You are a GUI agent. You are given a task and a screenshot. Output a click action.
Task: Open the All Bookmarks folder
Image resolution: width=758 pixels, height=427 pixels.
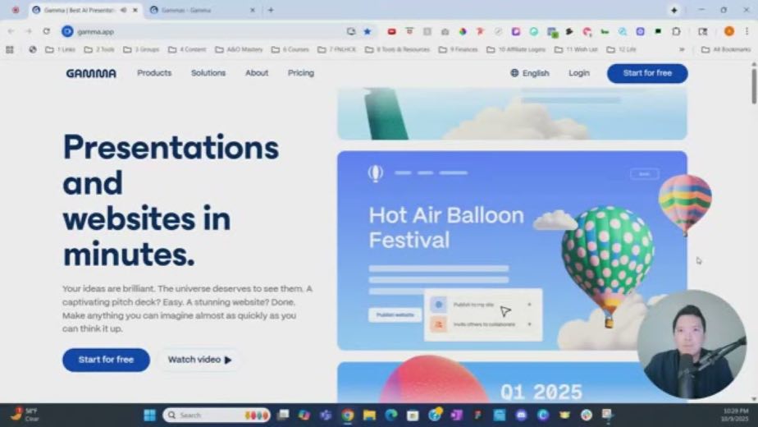pyautogui.click(x=726, y=49)
